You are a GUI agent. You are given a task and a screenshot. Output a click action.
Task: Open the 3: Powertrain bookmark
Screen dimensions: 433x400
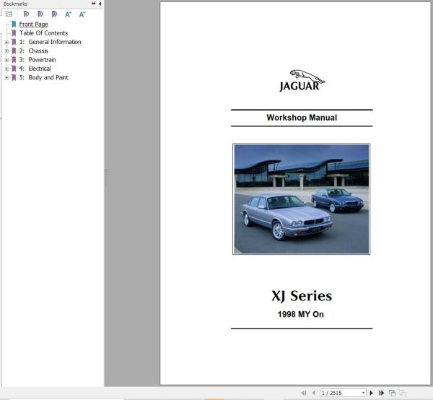(x=38, y=60)
